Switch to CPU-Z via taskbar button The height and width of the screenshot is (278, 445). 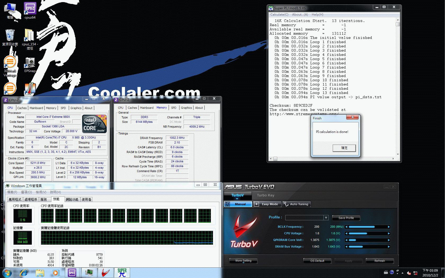[72, 273]
